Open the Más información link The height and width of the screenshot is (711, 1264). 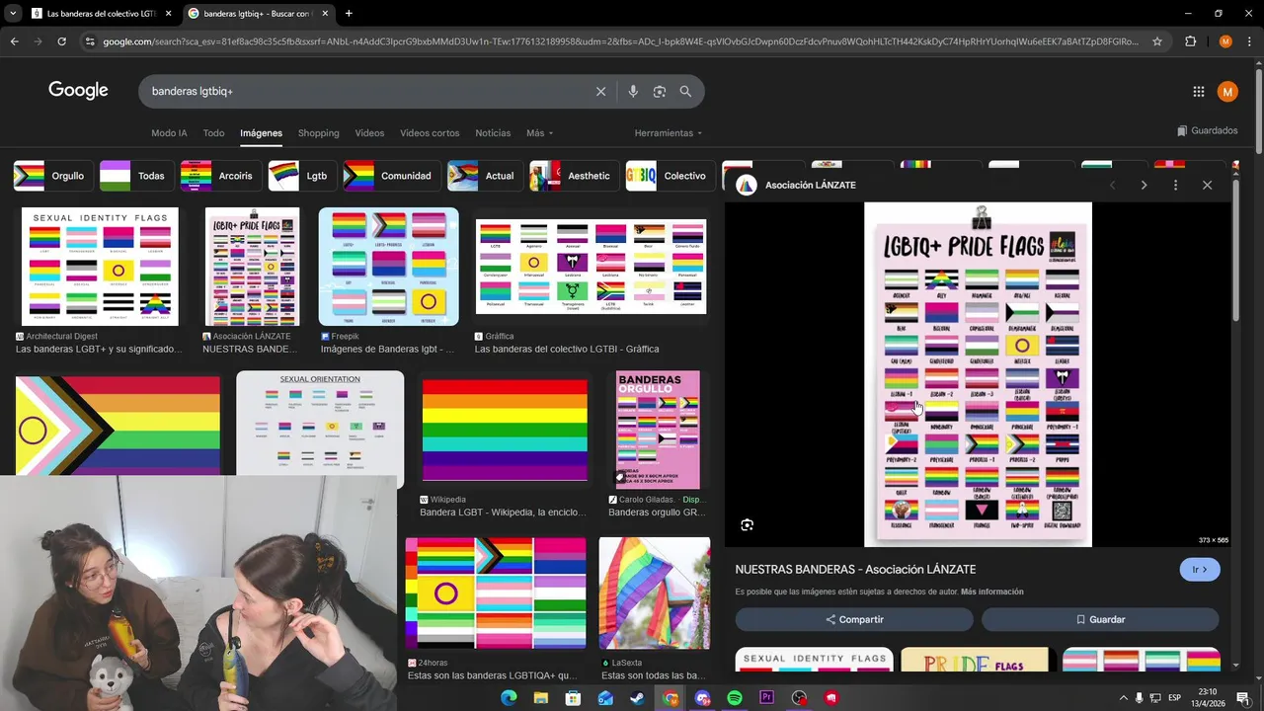[x=991, y=592]
